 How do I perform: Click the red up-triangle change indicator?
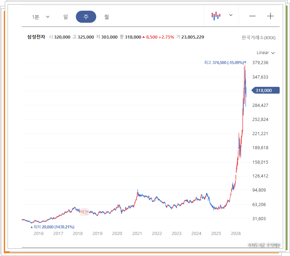tap(143, 37)
